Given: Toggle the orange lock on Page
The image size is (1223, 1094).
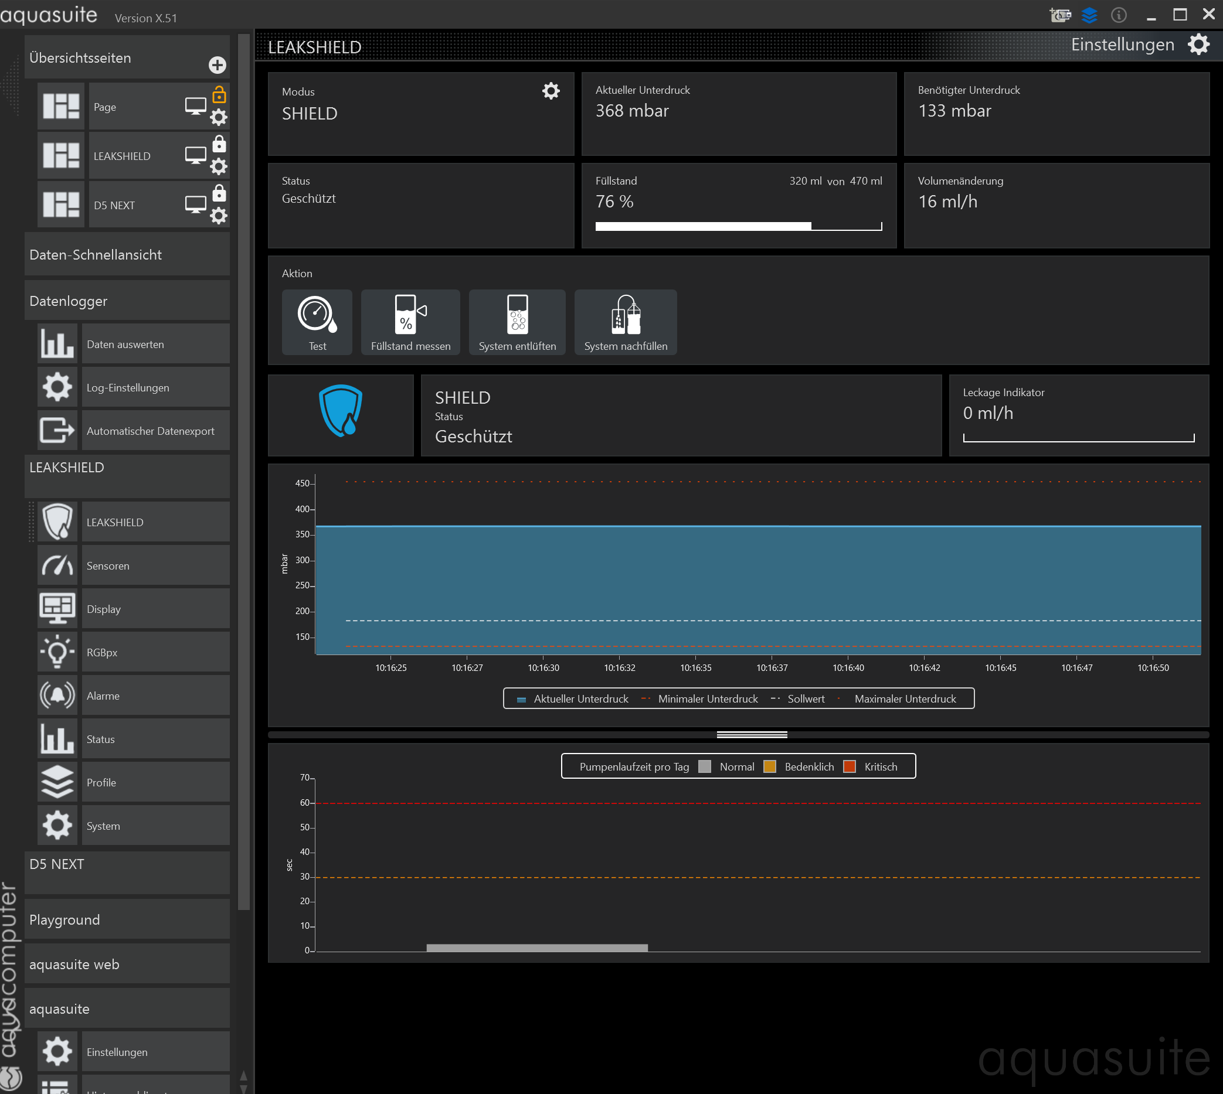Looking at the screenshot, I should (219, 94).
